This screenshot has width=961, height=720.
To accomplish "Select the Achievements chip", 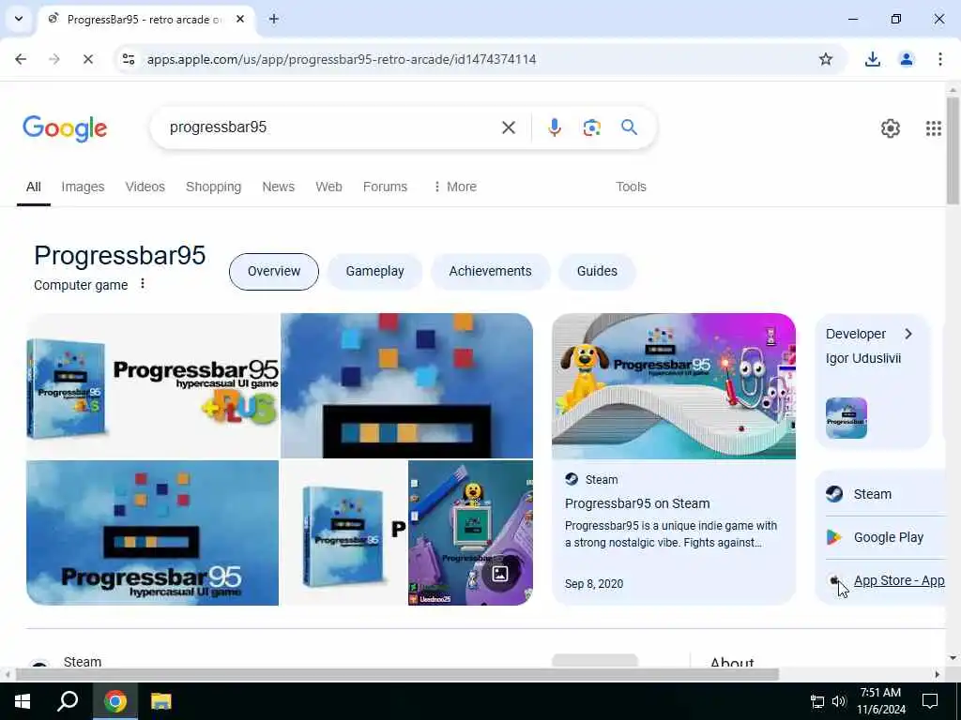I will point(490,271).
